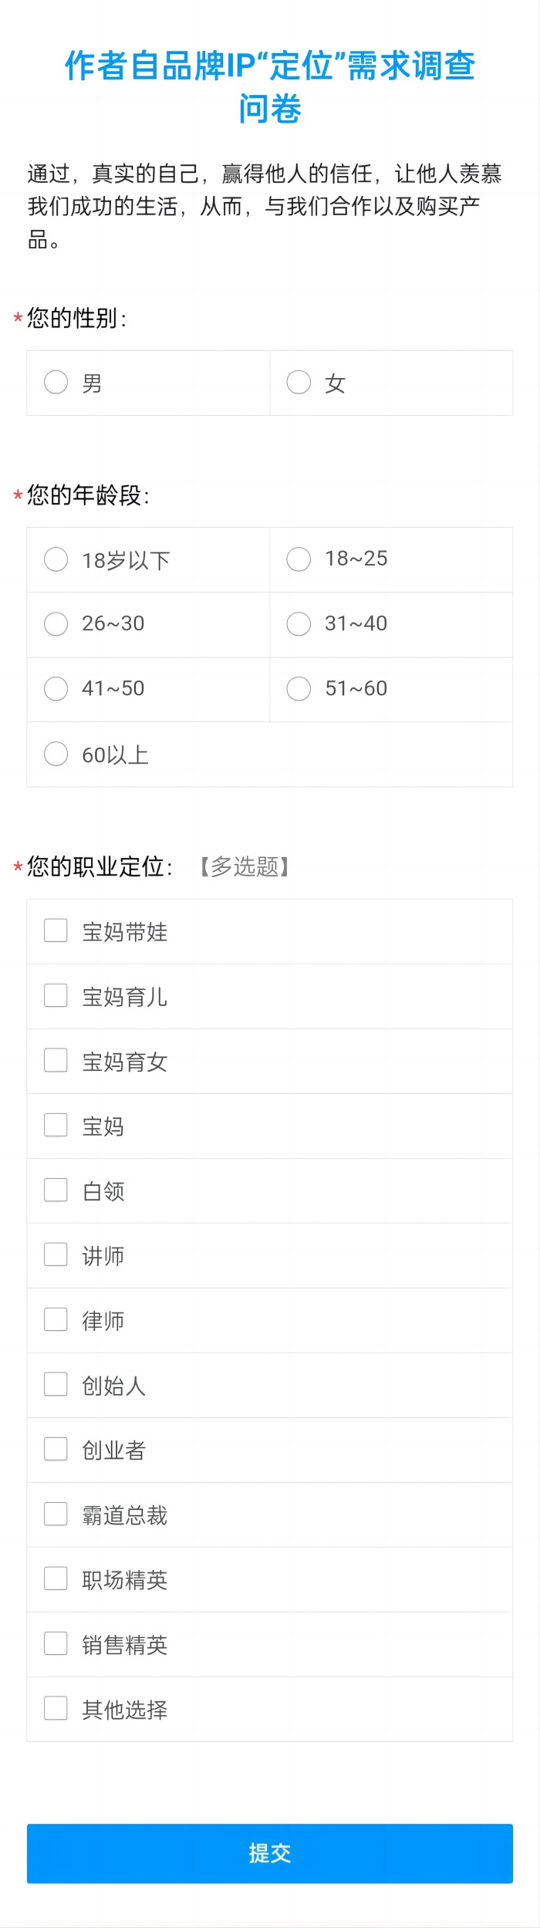Screen dimensions: 540x1928
Task: Select the 男 gender radio button
Action: [56, 383]
